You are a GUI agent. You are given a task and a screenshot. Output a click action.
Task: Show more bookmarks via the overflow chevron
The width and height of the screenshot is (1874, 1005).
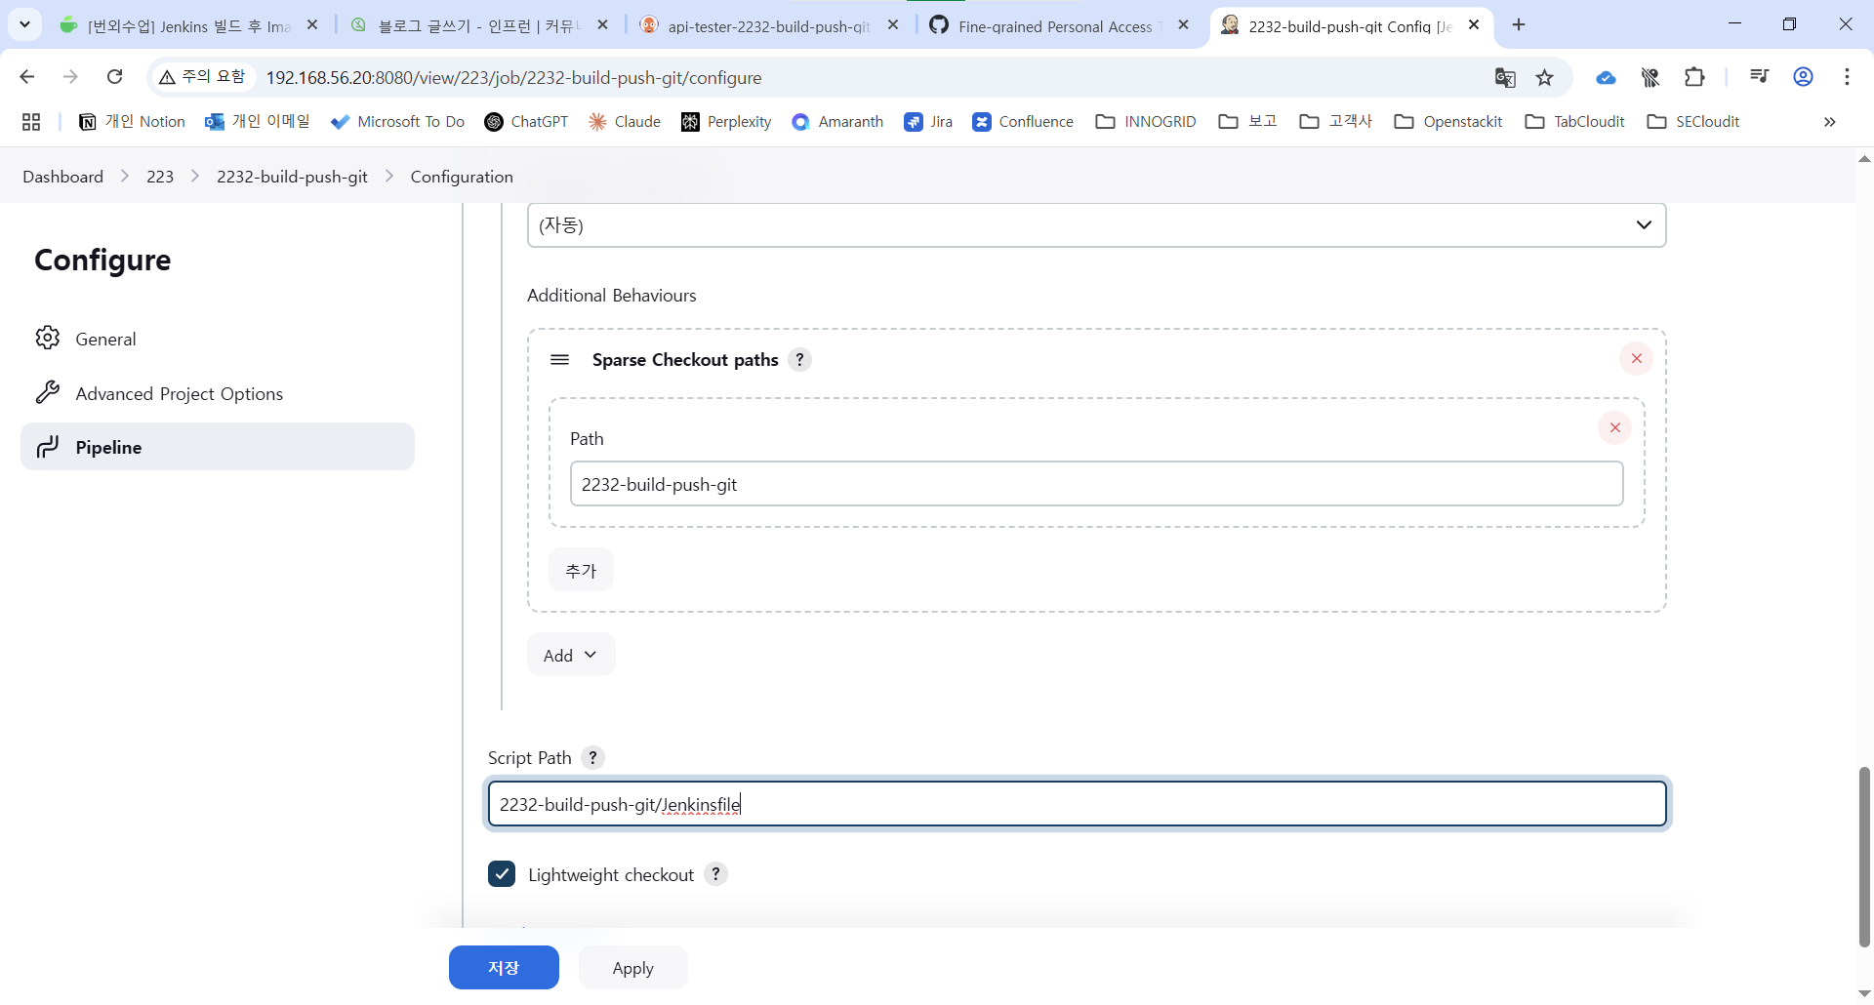[1830, 122]
